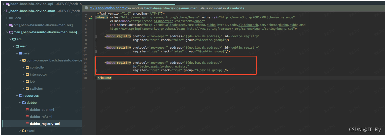
Task: Click the id="bach-baseinfo-shop.registry" text
Action: (x=161, y=66)
